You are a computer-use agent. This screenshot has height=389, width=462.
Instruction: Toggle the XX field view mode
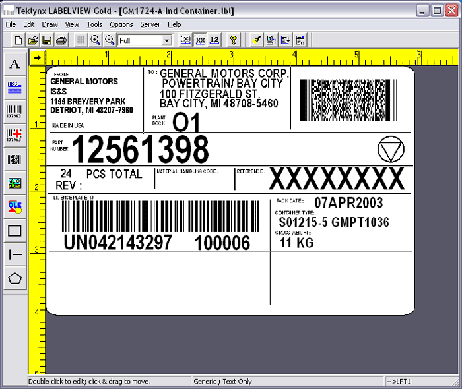200,40
